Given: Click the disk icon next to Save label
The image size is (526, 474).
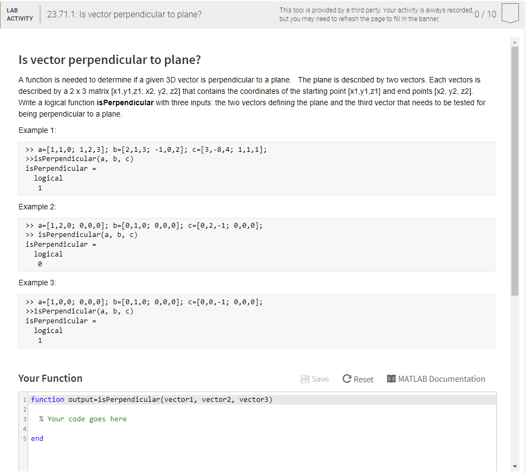Looking at the screenshot, I should (x=304, y=379).
